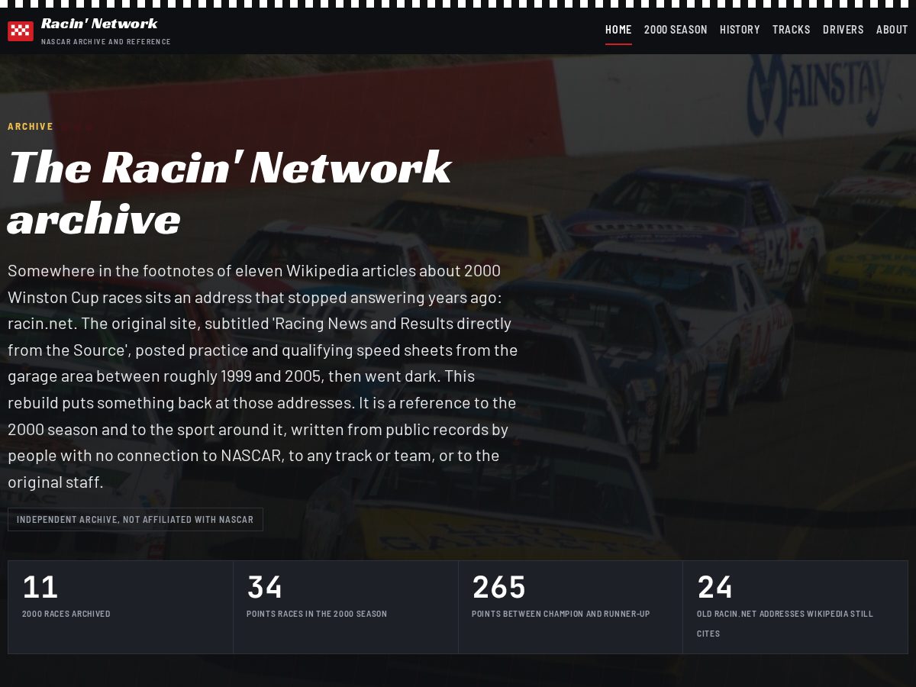Click 'The Racin' Network archive' heading
The height and width of the screenshot is (687, 916).
tap(229, 192)
